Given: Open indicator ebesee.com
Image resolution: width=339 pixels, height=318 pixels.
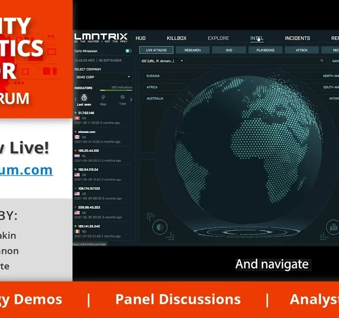Looking at the screenshot, I should pyautogui.click(x=87, y=132).
